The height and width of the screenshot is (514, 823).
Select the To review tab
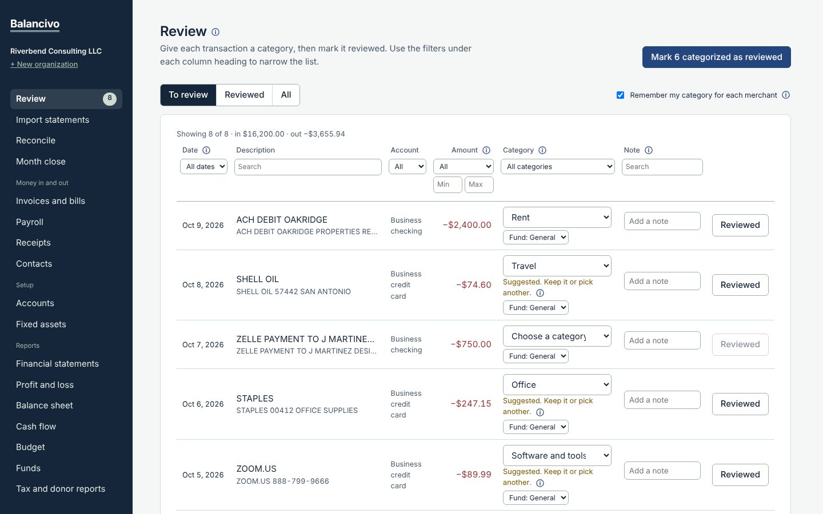[188, 95]
